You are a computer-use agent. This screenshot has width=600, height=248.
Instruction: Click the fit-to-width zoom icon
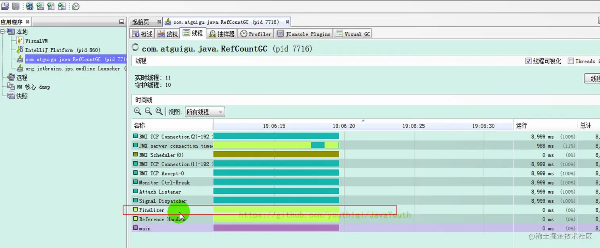159,111
